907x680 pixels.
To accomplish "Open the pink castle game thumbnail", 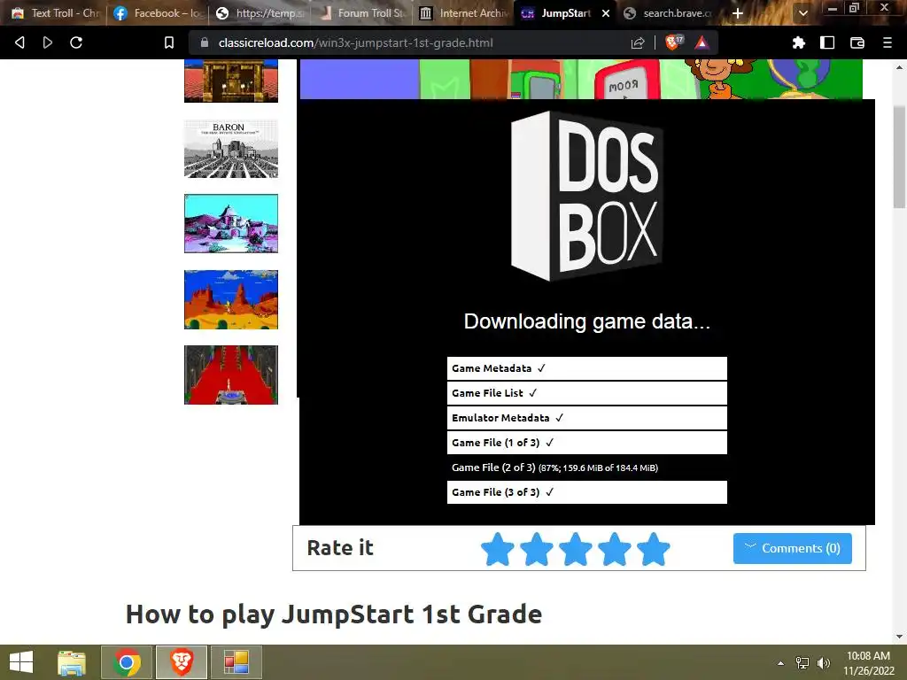I will pos(231,224).
